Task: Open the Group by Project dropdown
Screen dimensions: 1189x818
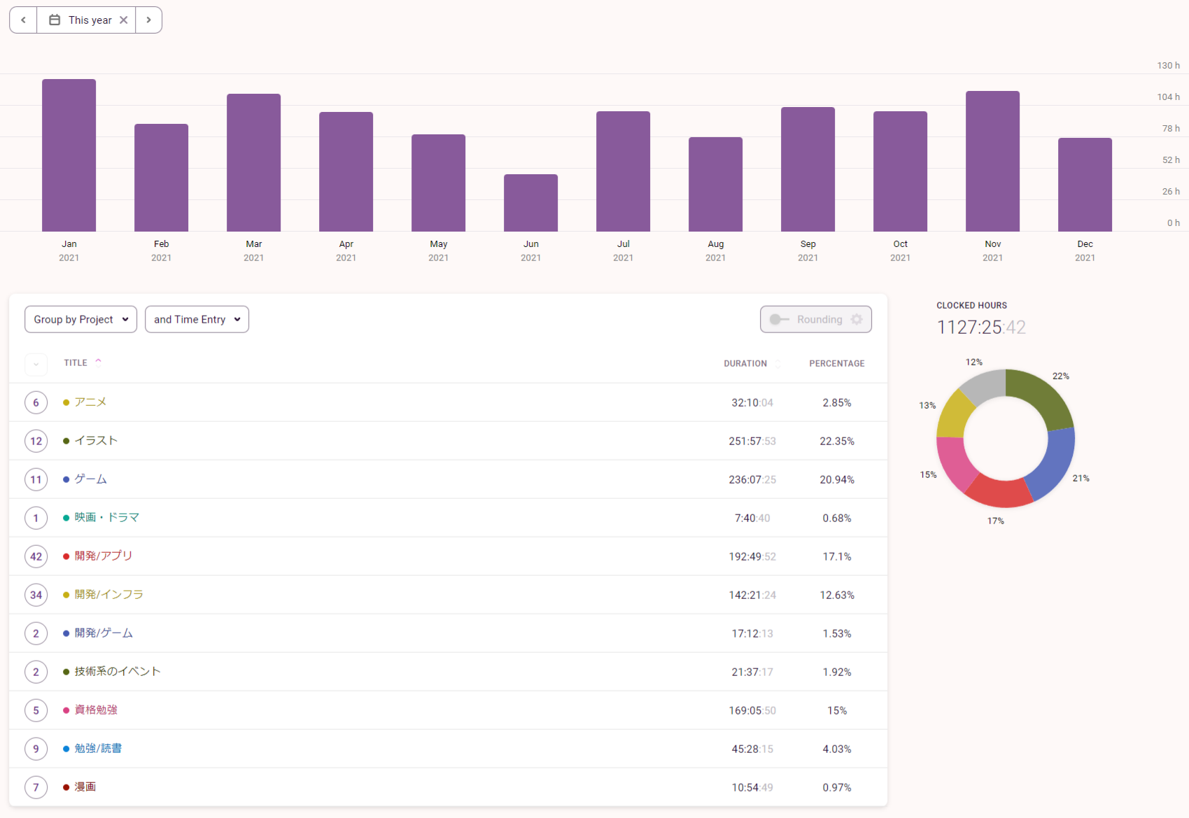Action: tap(81, 319)
